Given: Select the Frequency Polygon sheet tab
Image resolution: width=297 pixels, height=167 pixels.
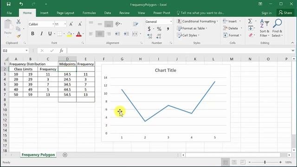Looking at the screenshot, I should (x=38, y=154).
